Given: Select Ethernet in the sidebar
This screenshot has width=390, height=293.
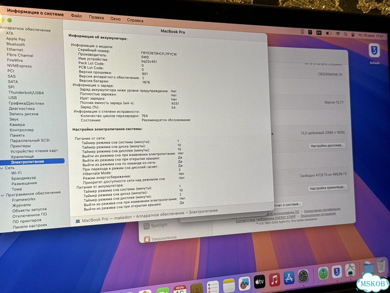Looking at the screenshot, I should click(15, 50).
